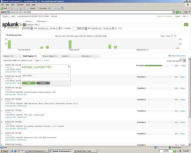The image size is (191, 153).
Task: Open the Minutes duration unit dropdown
Action: point(82,29)
